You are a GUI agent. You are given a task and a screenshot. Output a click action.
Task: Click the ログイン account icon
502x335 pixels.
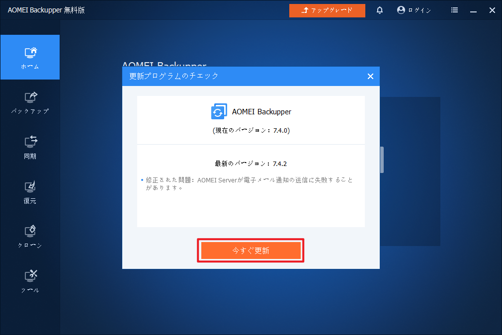401,10
